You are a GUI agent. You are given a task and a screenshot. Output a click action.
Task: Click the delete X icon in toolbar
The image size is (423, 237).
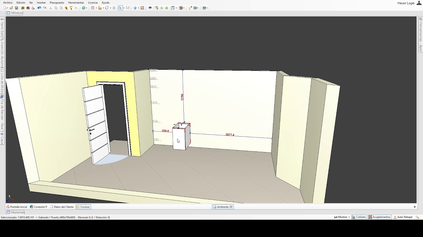pos(76,8)
